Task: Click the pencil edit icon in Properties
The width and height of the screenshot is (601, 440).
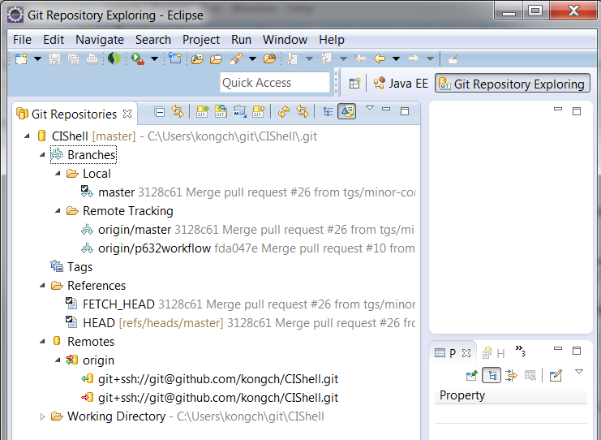Action: [556, 375]
